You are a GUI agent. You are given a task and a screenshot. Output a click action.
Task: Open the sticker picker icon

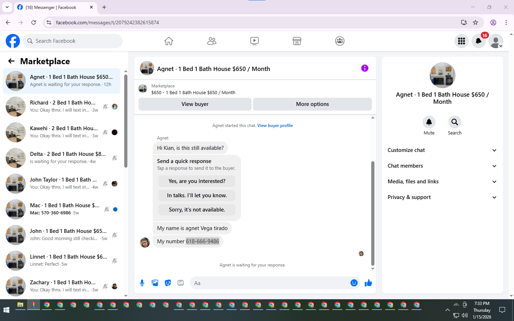tap(168, 283)
